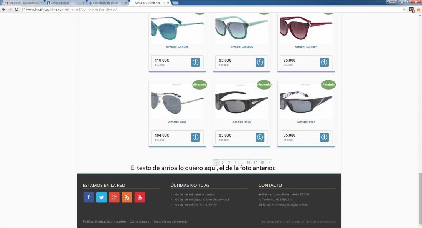
Task: Reload the page with refresh icon
Action: 16,10
